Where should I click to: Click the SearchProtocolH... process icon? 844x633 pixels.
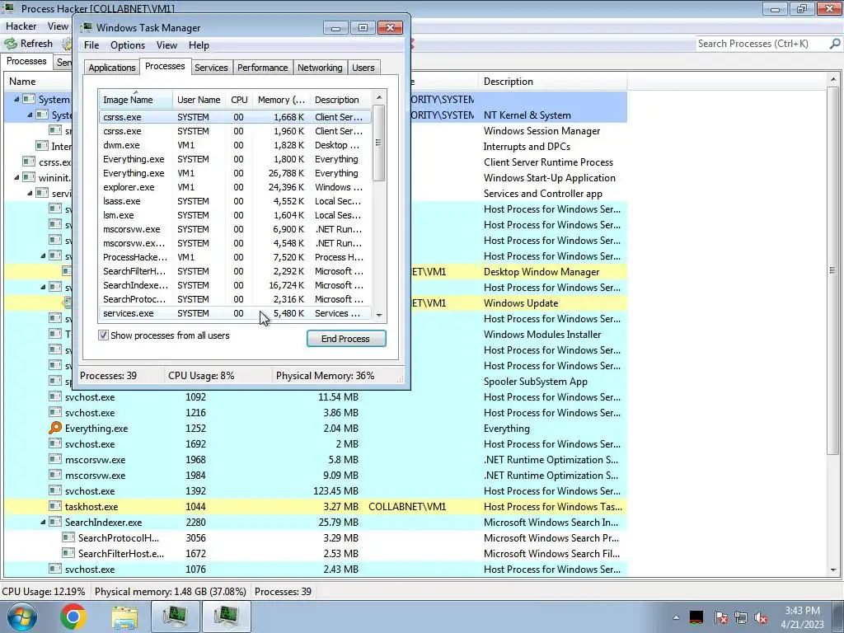coord(68,537)
